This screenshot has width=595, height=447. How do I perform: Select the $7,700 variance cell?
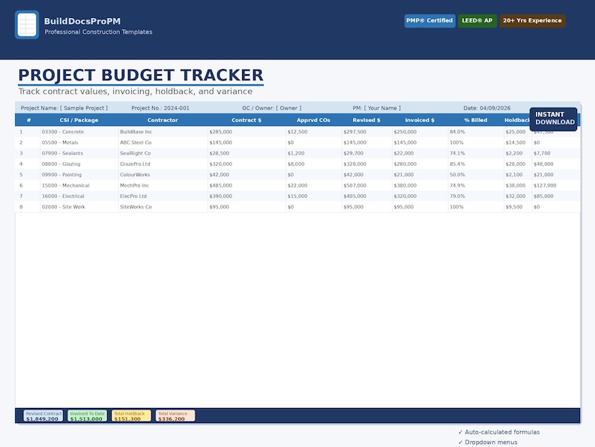pyautogui.click(x=556, y=153)
